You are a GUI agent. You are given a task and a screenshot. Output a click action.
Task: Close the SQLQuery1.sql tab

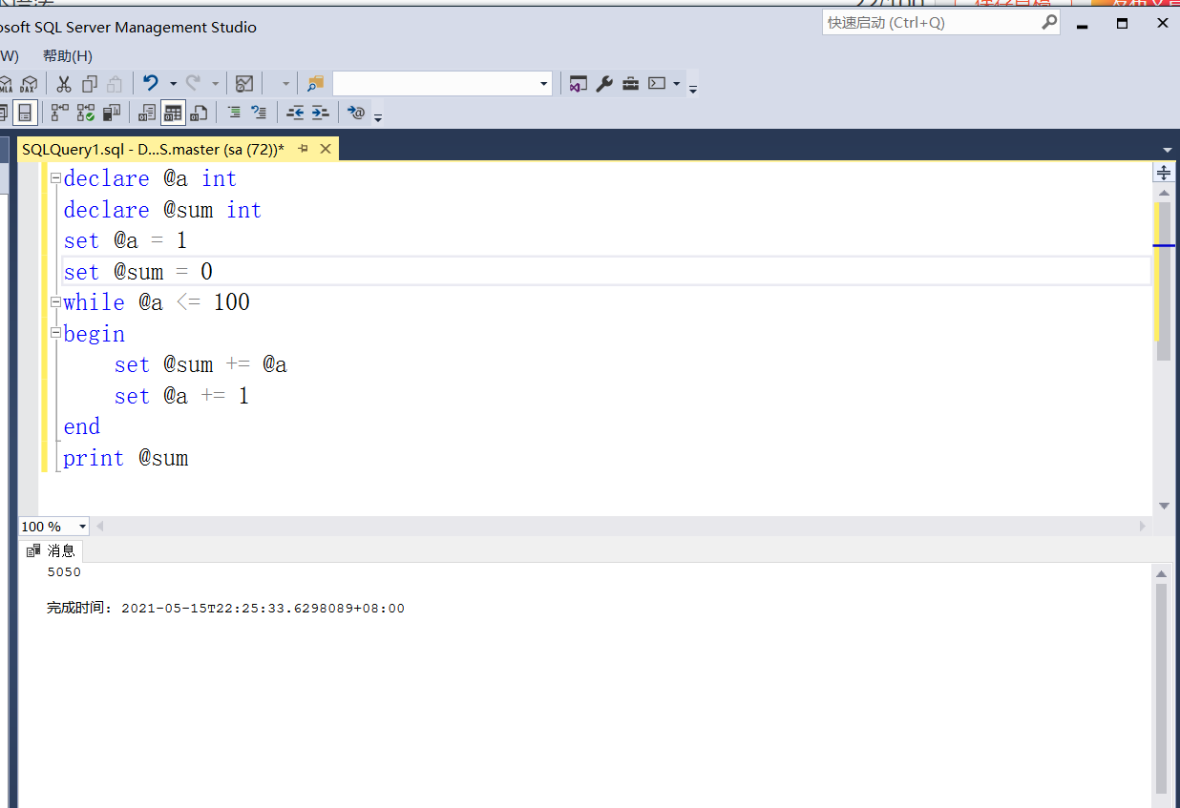326,149
